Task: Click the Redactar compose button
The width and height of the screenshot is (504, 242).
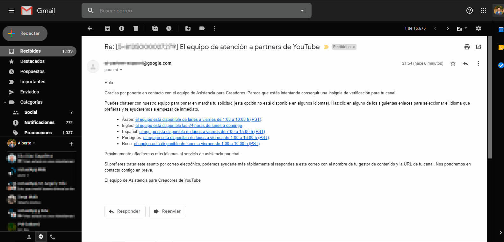Action: (x=25, y=33)
